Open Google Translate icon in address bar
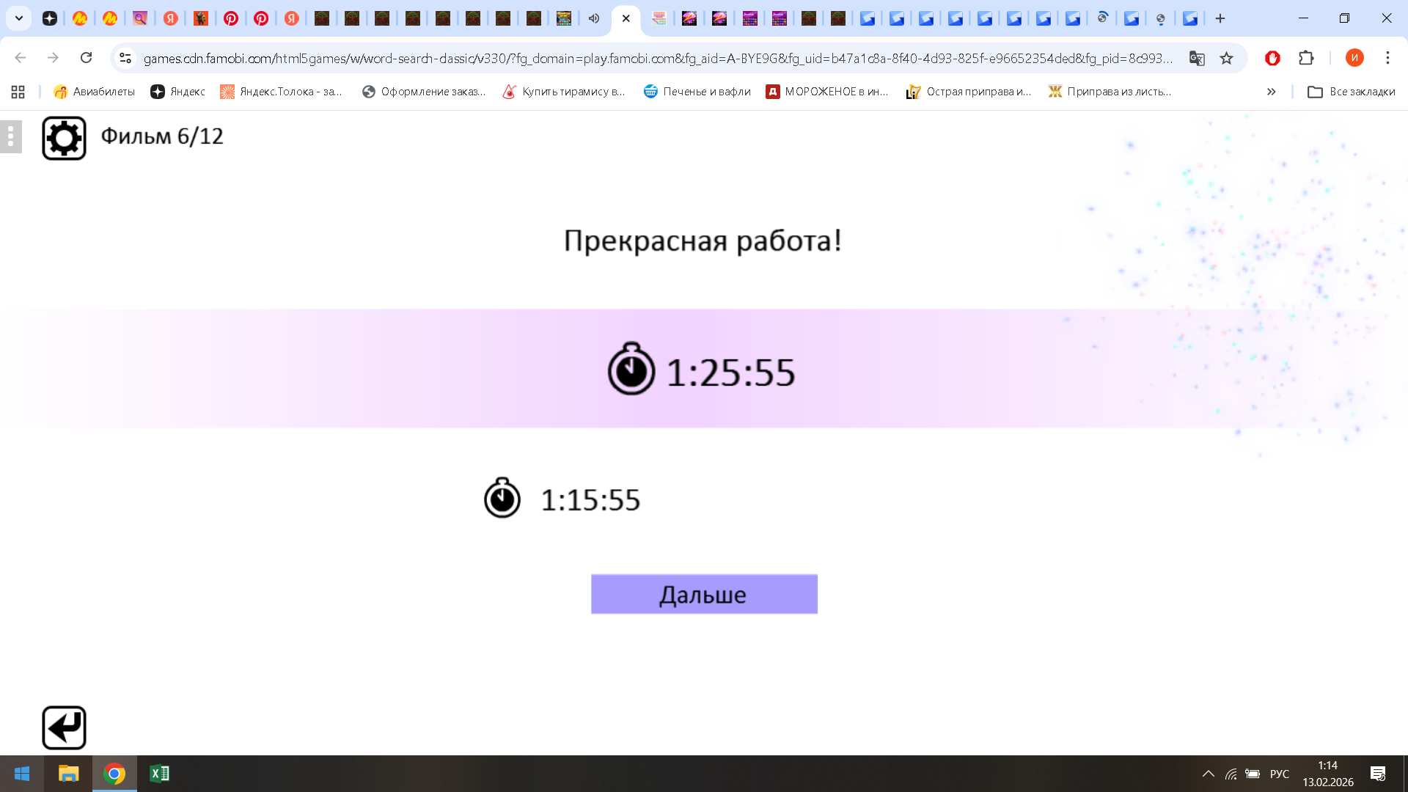The width and height of the screenshot is (1408, 792). pyautogui.click(x=1198, y=58)
